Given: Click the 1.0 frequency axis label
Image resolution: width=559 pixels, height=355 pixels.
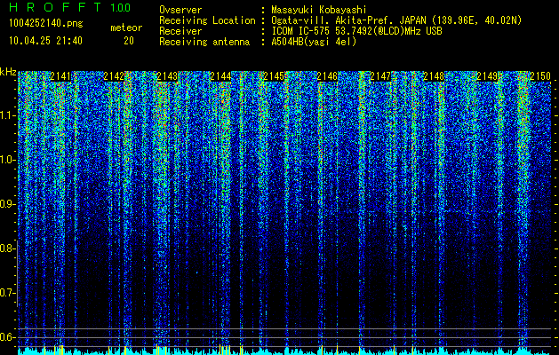Looking at the screenshot, I should click(8, 160).
